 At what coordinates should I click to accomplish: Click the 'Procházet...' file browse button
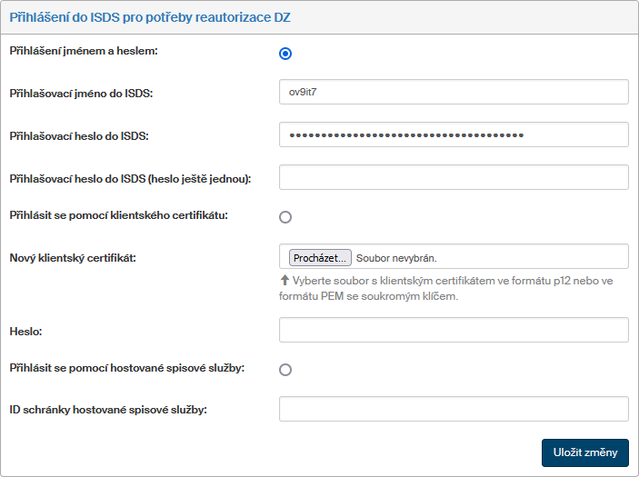(320, 258)
